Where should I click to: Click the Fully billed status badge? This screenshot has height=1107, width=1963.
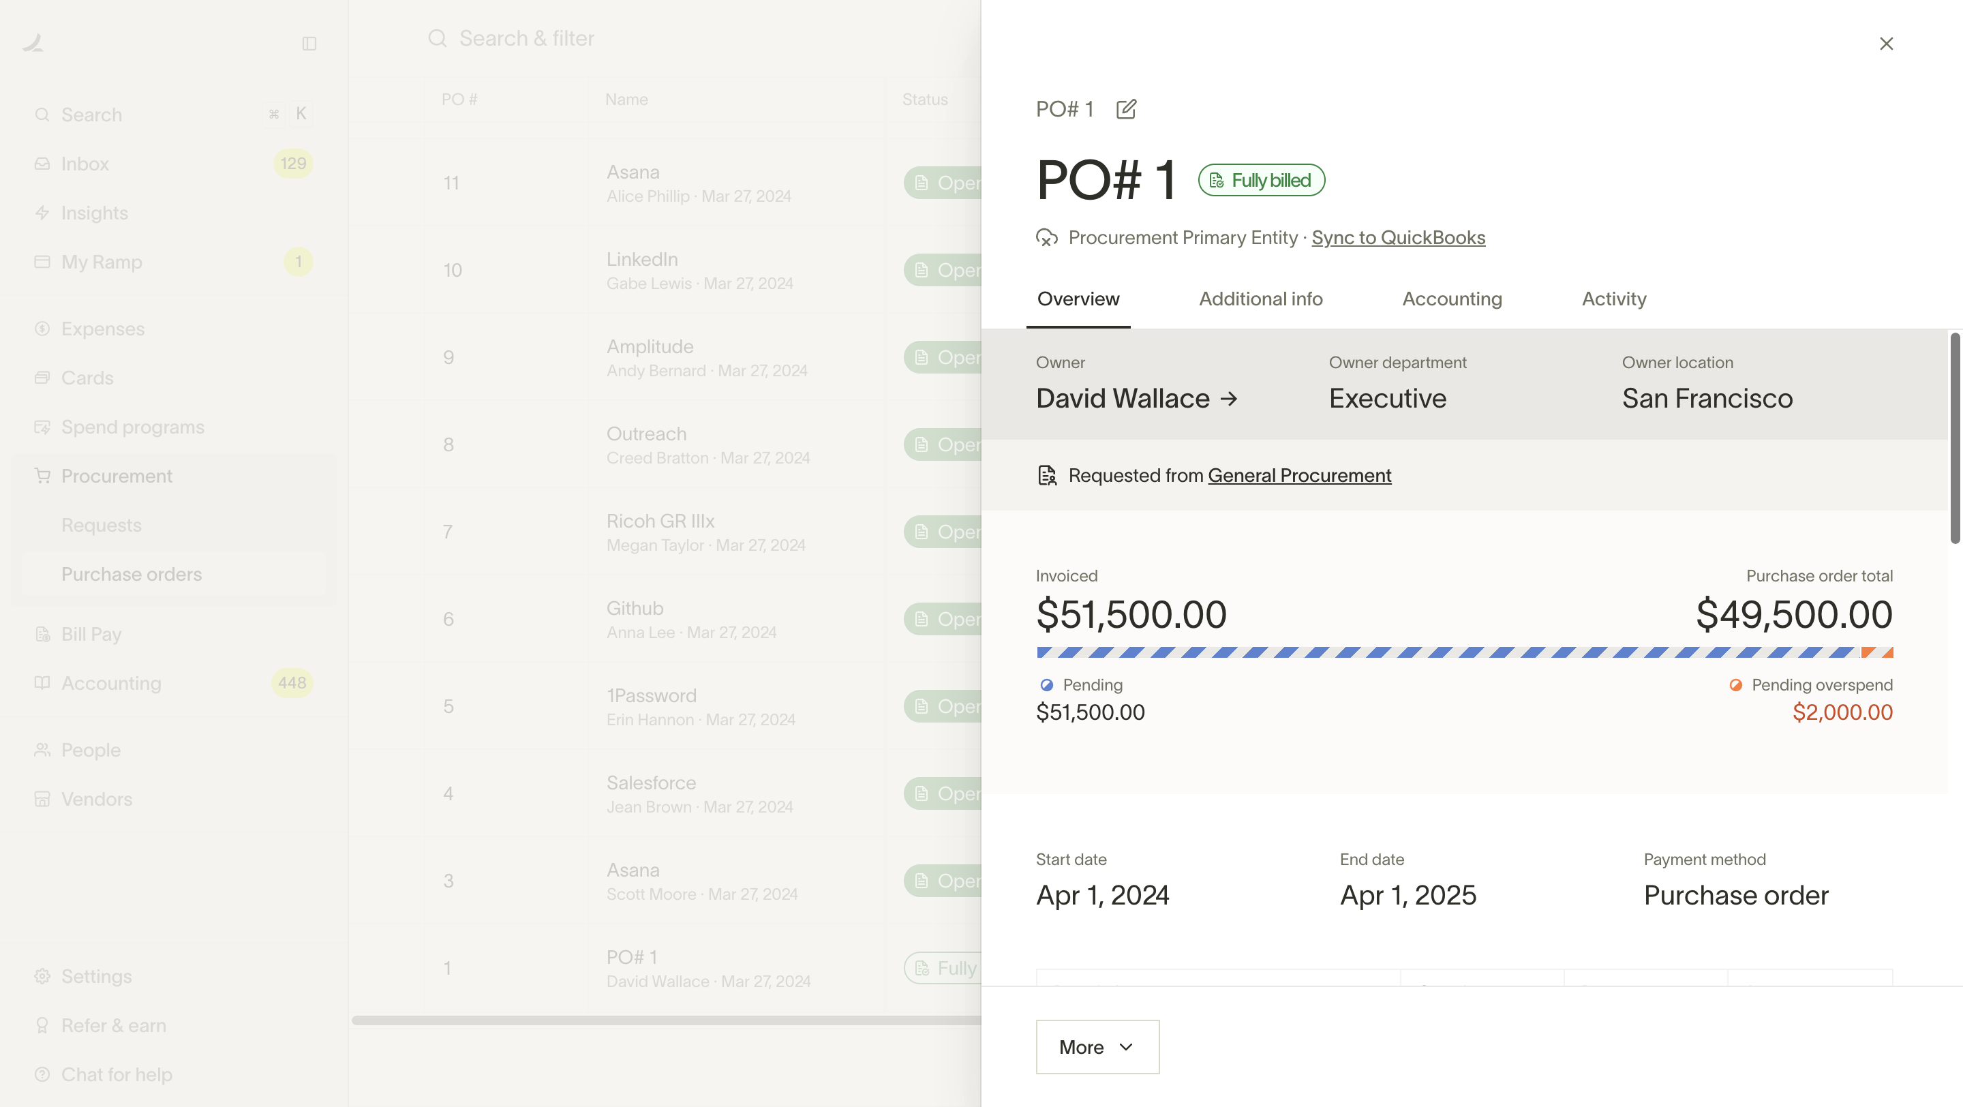click(x=1261, y=180)
